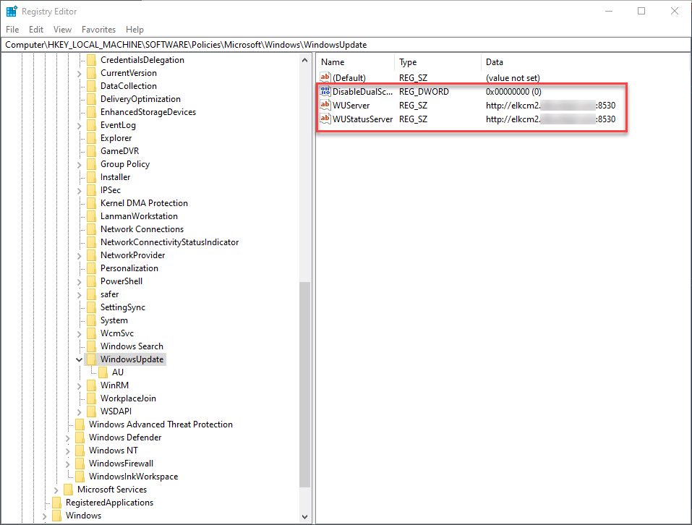Click the registry path address bar
Viewport: 692px width, 525px height.
[346, 45]
